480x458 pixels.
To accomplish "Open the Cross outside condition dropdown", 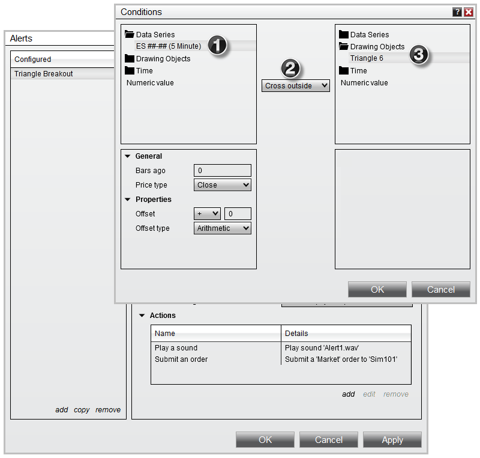I will [x=296, y=86].
